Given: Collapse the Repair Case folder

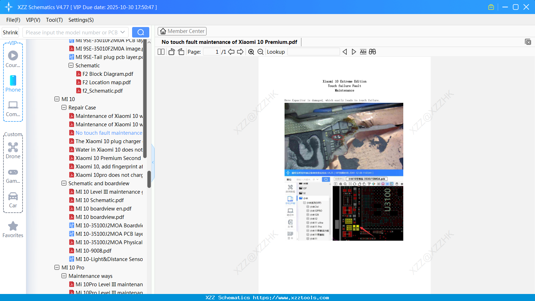Looking at the screenshot, I should coord(64,107).
